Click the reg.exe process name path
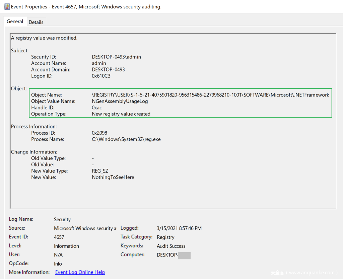The height and width of the screenshot is (279, 343). coord(126,139)
